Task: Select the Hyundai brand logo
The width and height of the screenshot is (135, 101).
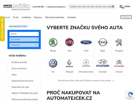Action: pos(103,63)
